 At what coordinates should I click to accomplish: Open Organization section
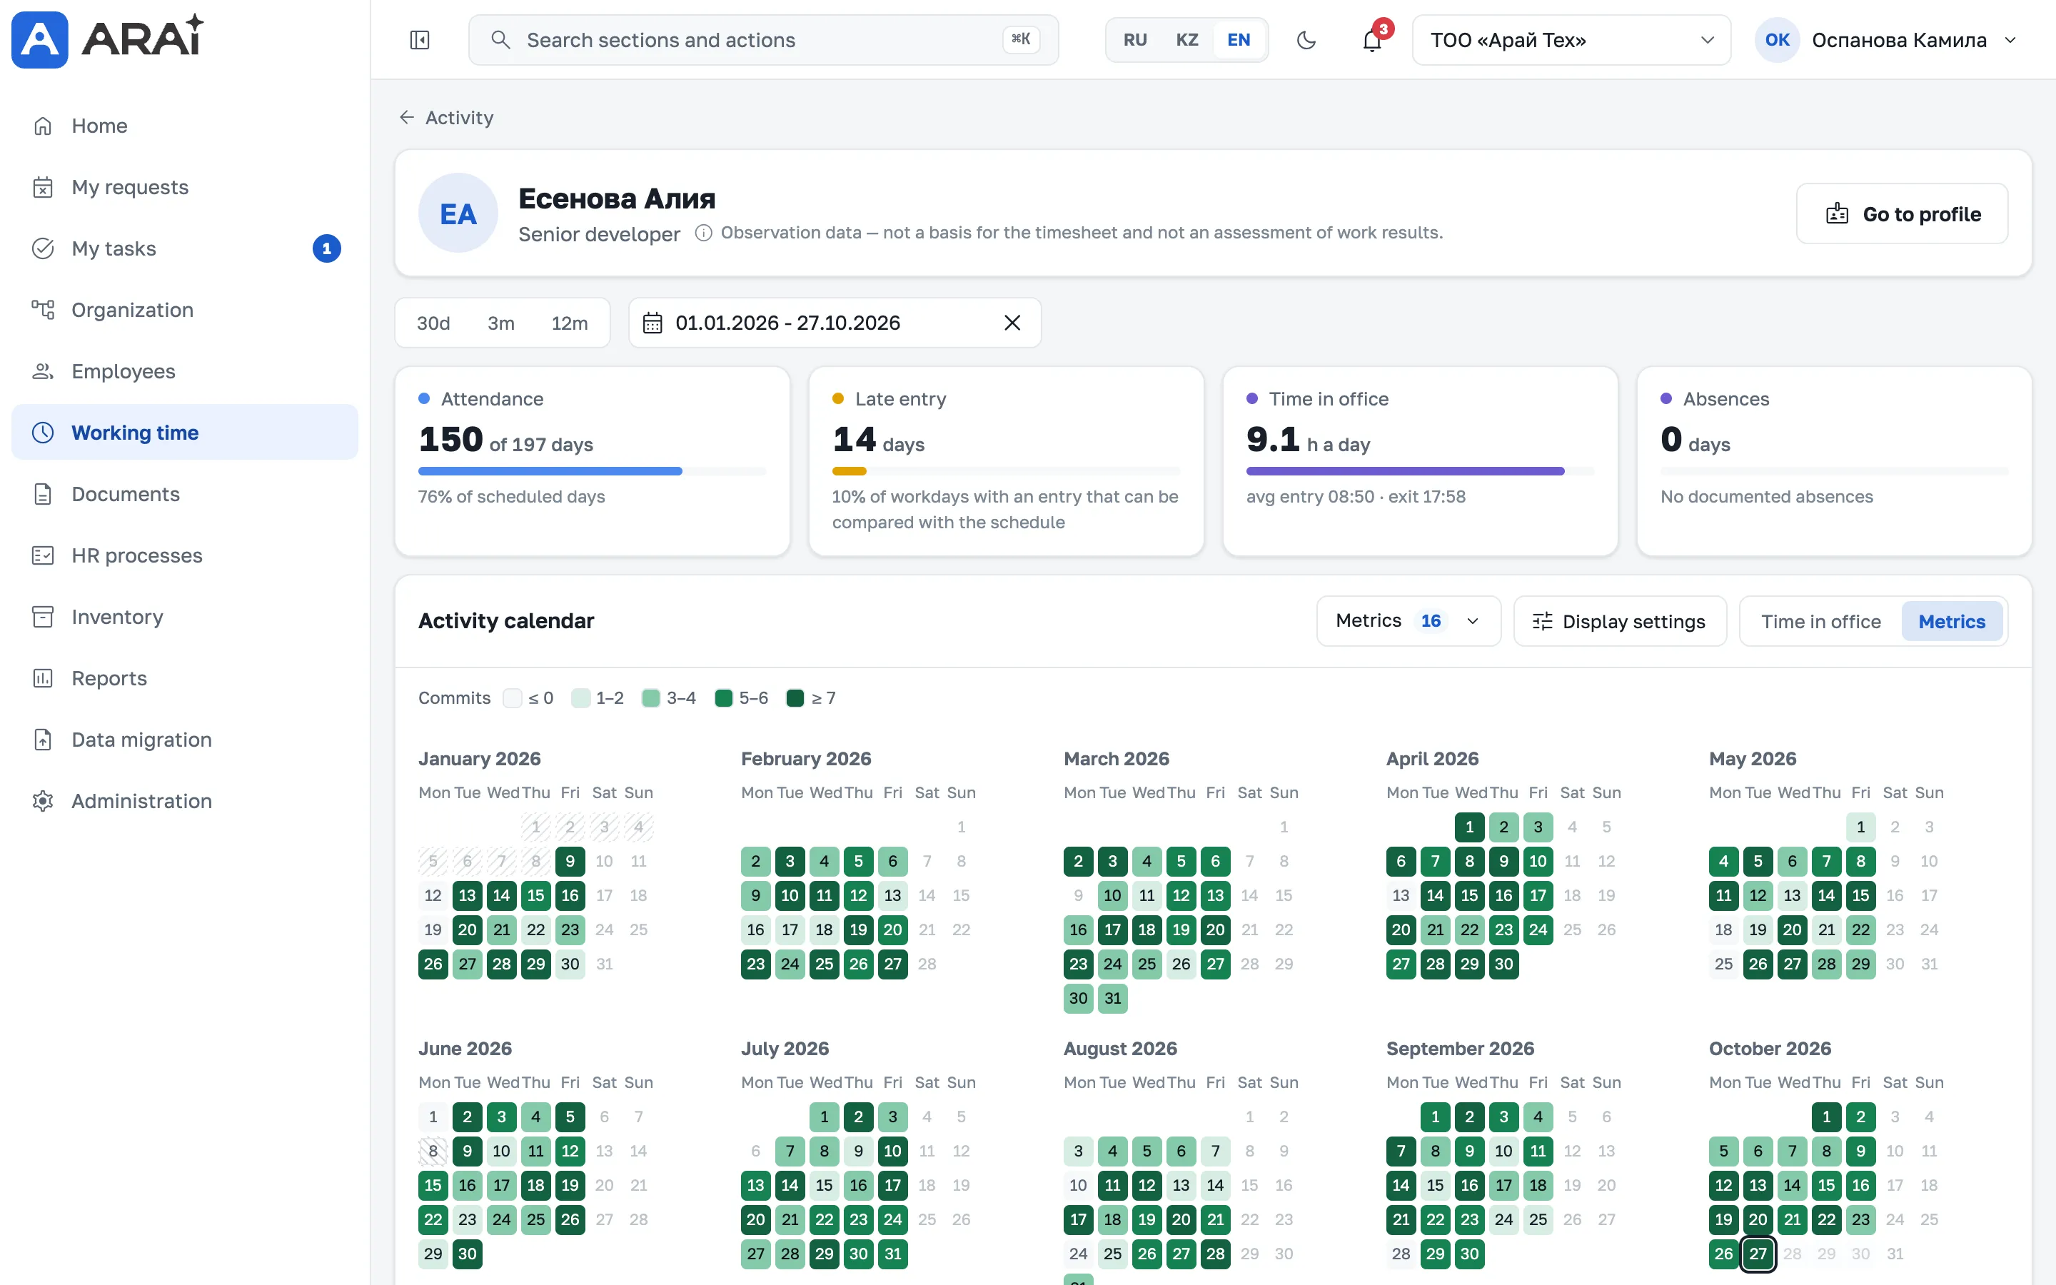184,311
